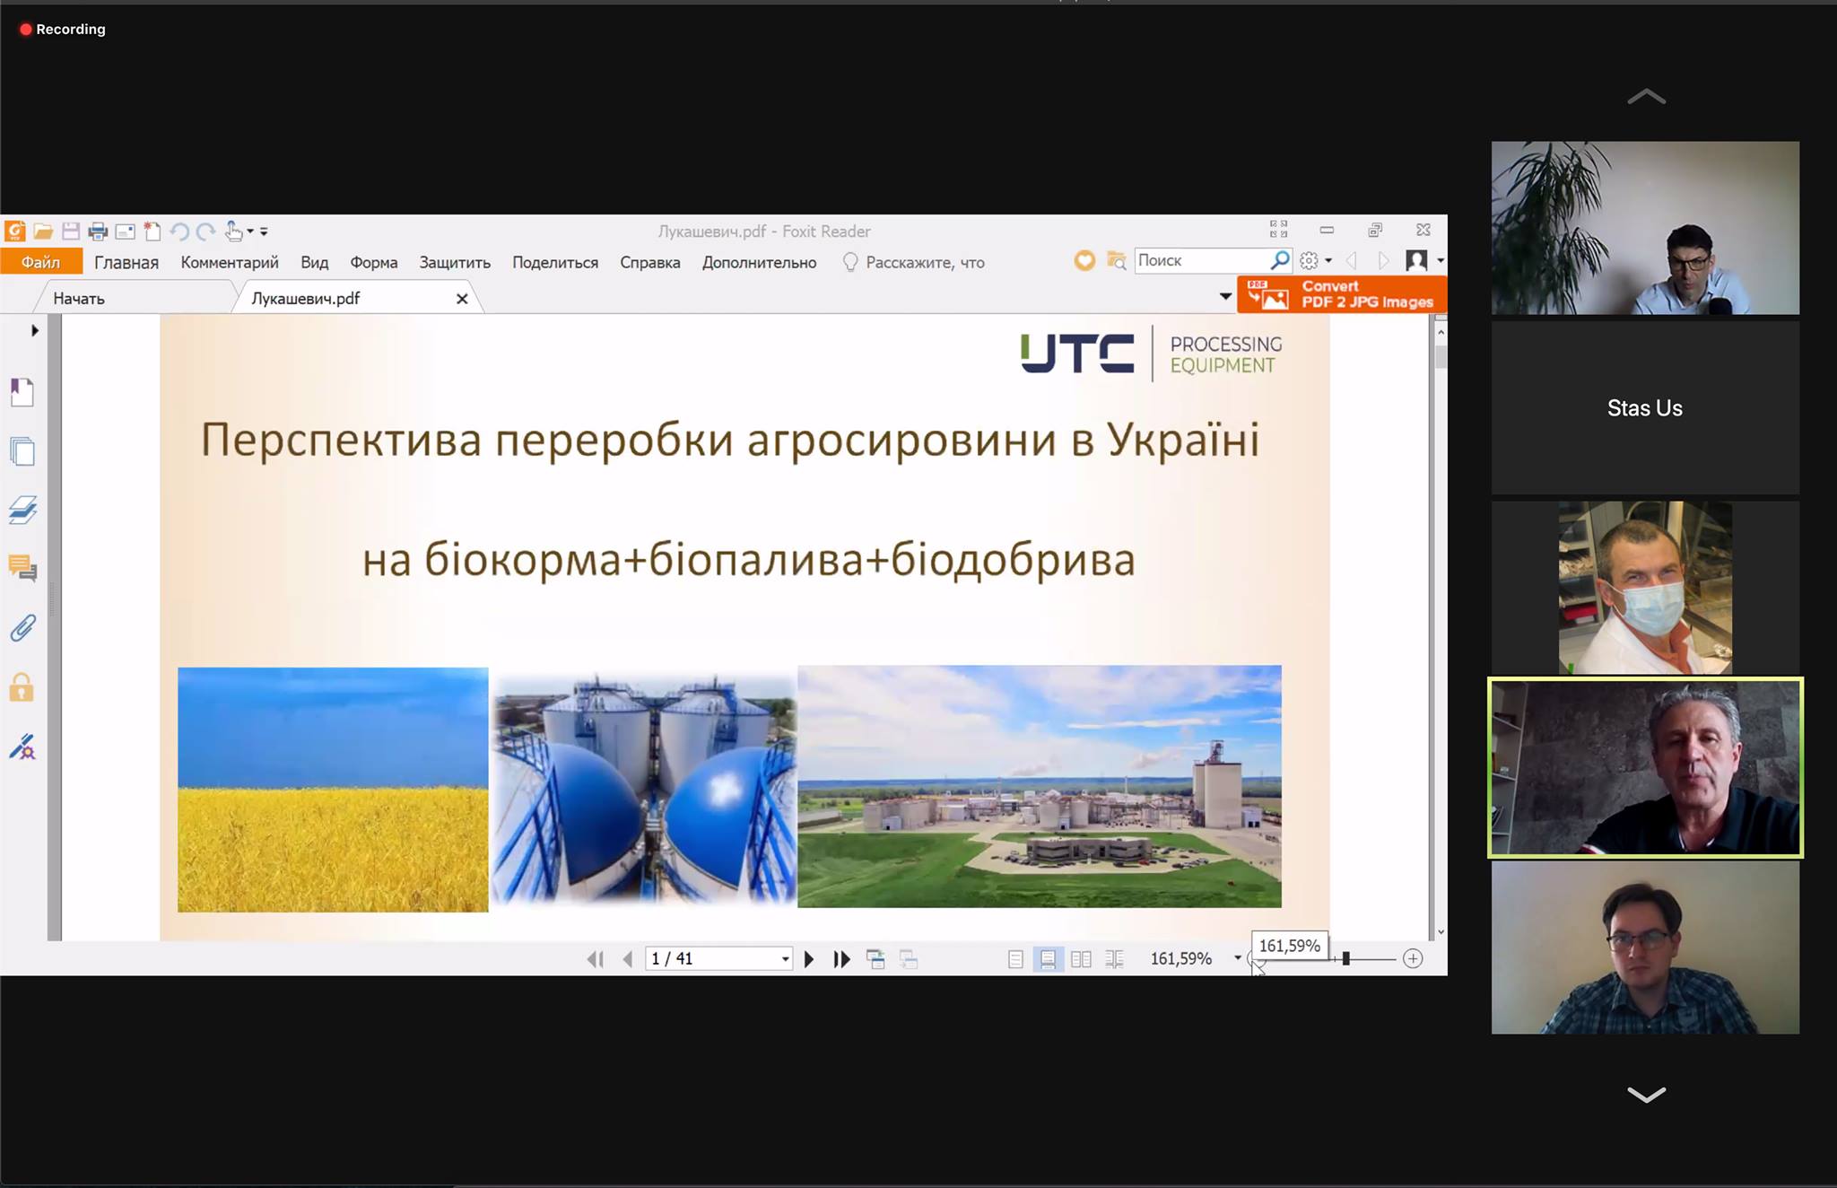The height and width of the screenshot is (1188, 1837).
Task: Jump to last page button
Action: point(841,959)
